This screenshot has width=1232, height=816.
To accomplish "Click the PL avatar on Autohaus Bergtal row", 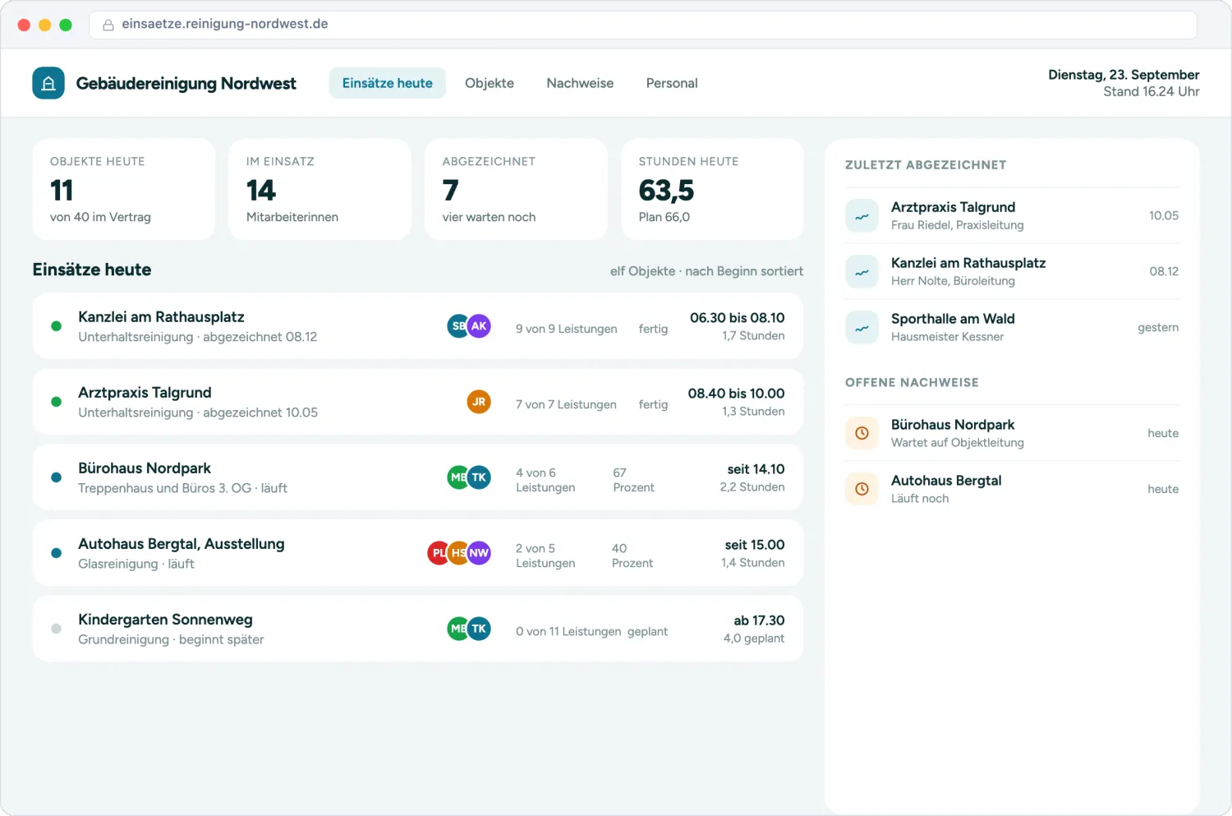I will (x=439, y=553).
